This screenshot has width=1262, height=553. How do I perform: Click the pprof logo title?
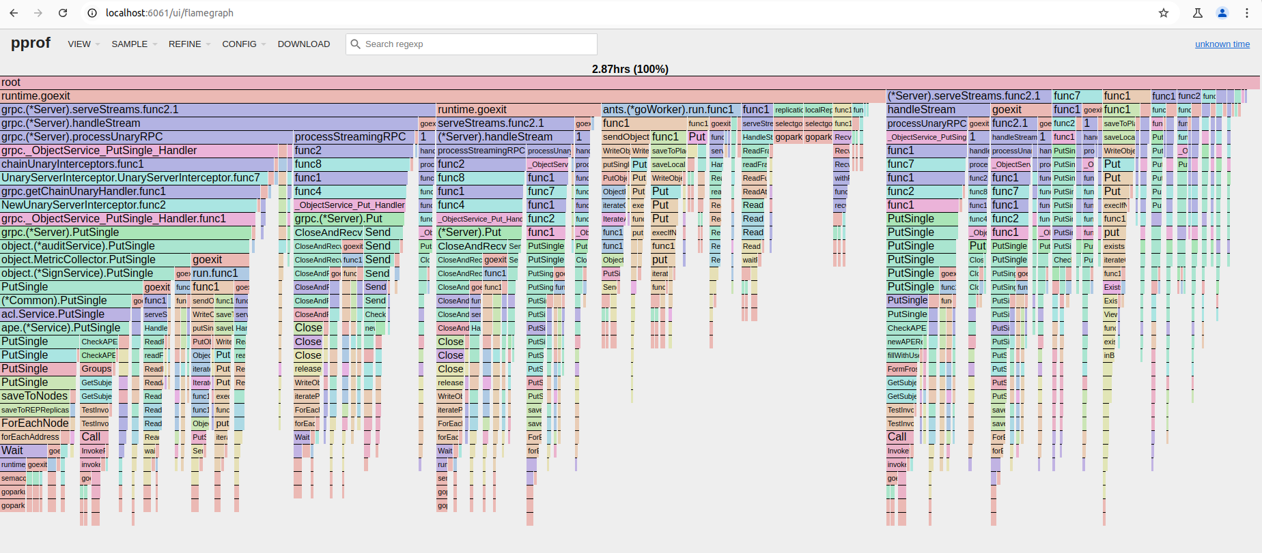31,43
